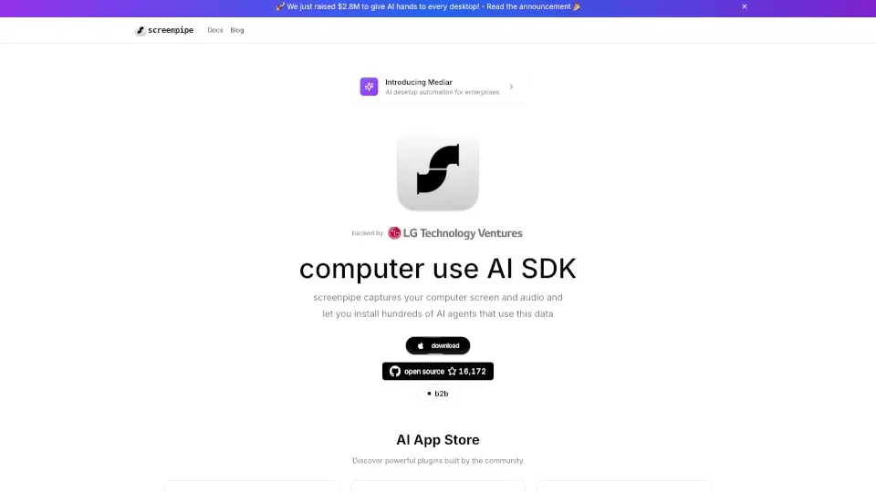Click the rocket emoji in the banner

click(280, 6)
